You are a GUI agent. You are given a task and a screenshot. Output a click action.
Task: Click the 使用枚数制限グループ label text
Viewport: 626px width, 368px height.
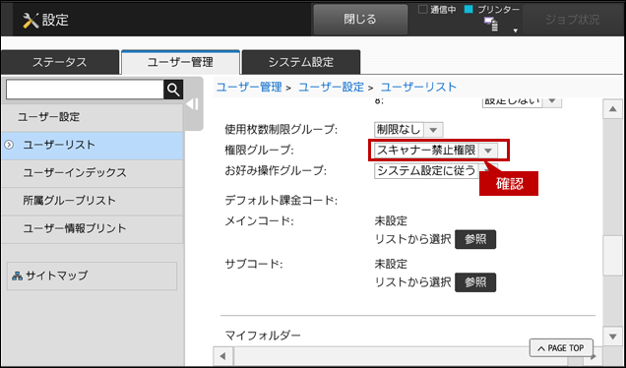(282, 129)
